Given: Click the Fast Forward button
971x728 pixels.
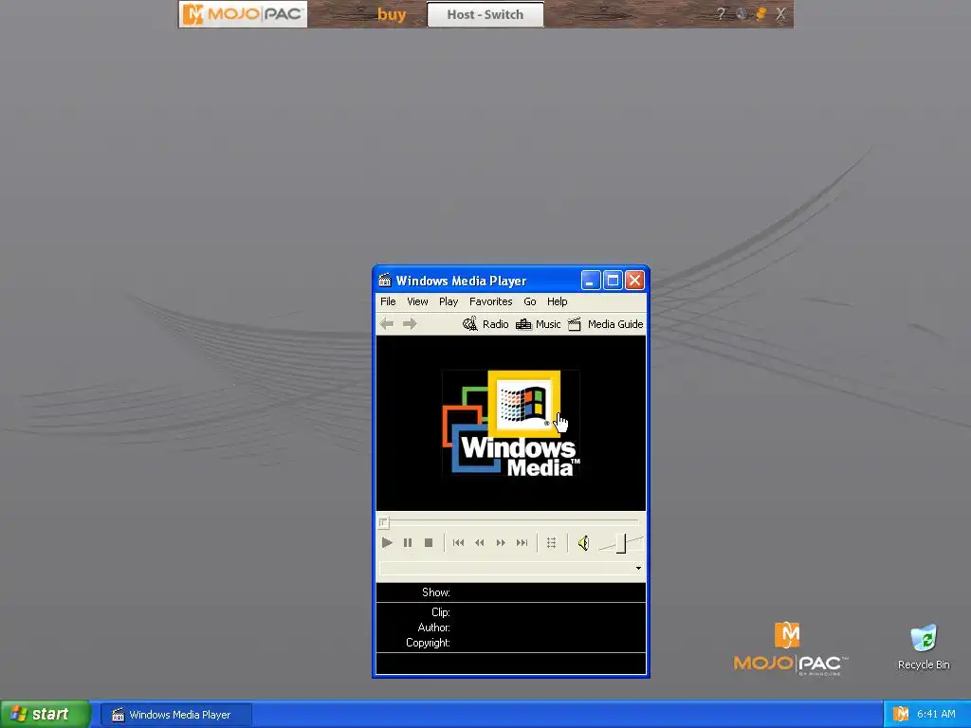Looking at the screenshot, I should coord(501,543).
